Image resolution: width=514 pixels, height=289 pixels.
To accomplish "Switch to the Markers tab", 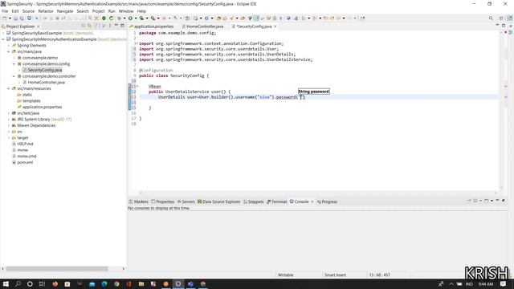I will pos(139,201).
